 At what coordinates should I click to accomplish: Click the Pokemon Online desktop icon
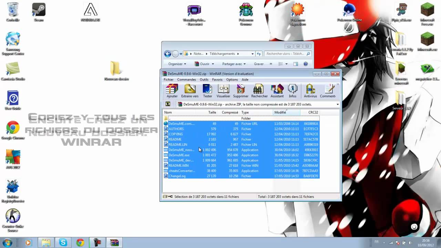tap(349, 12)
